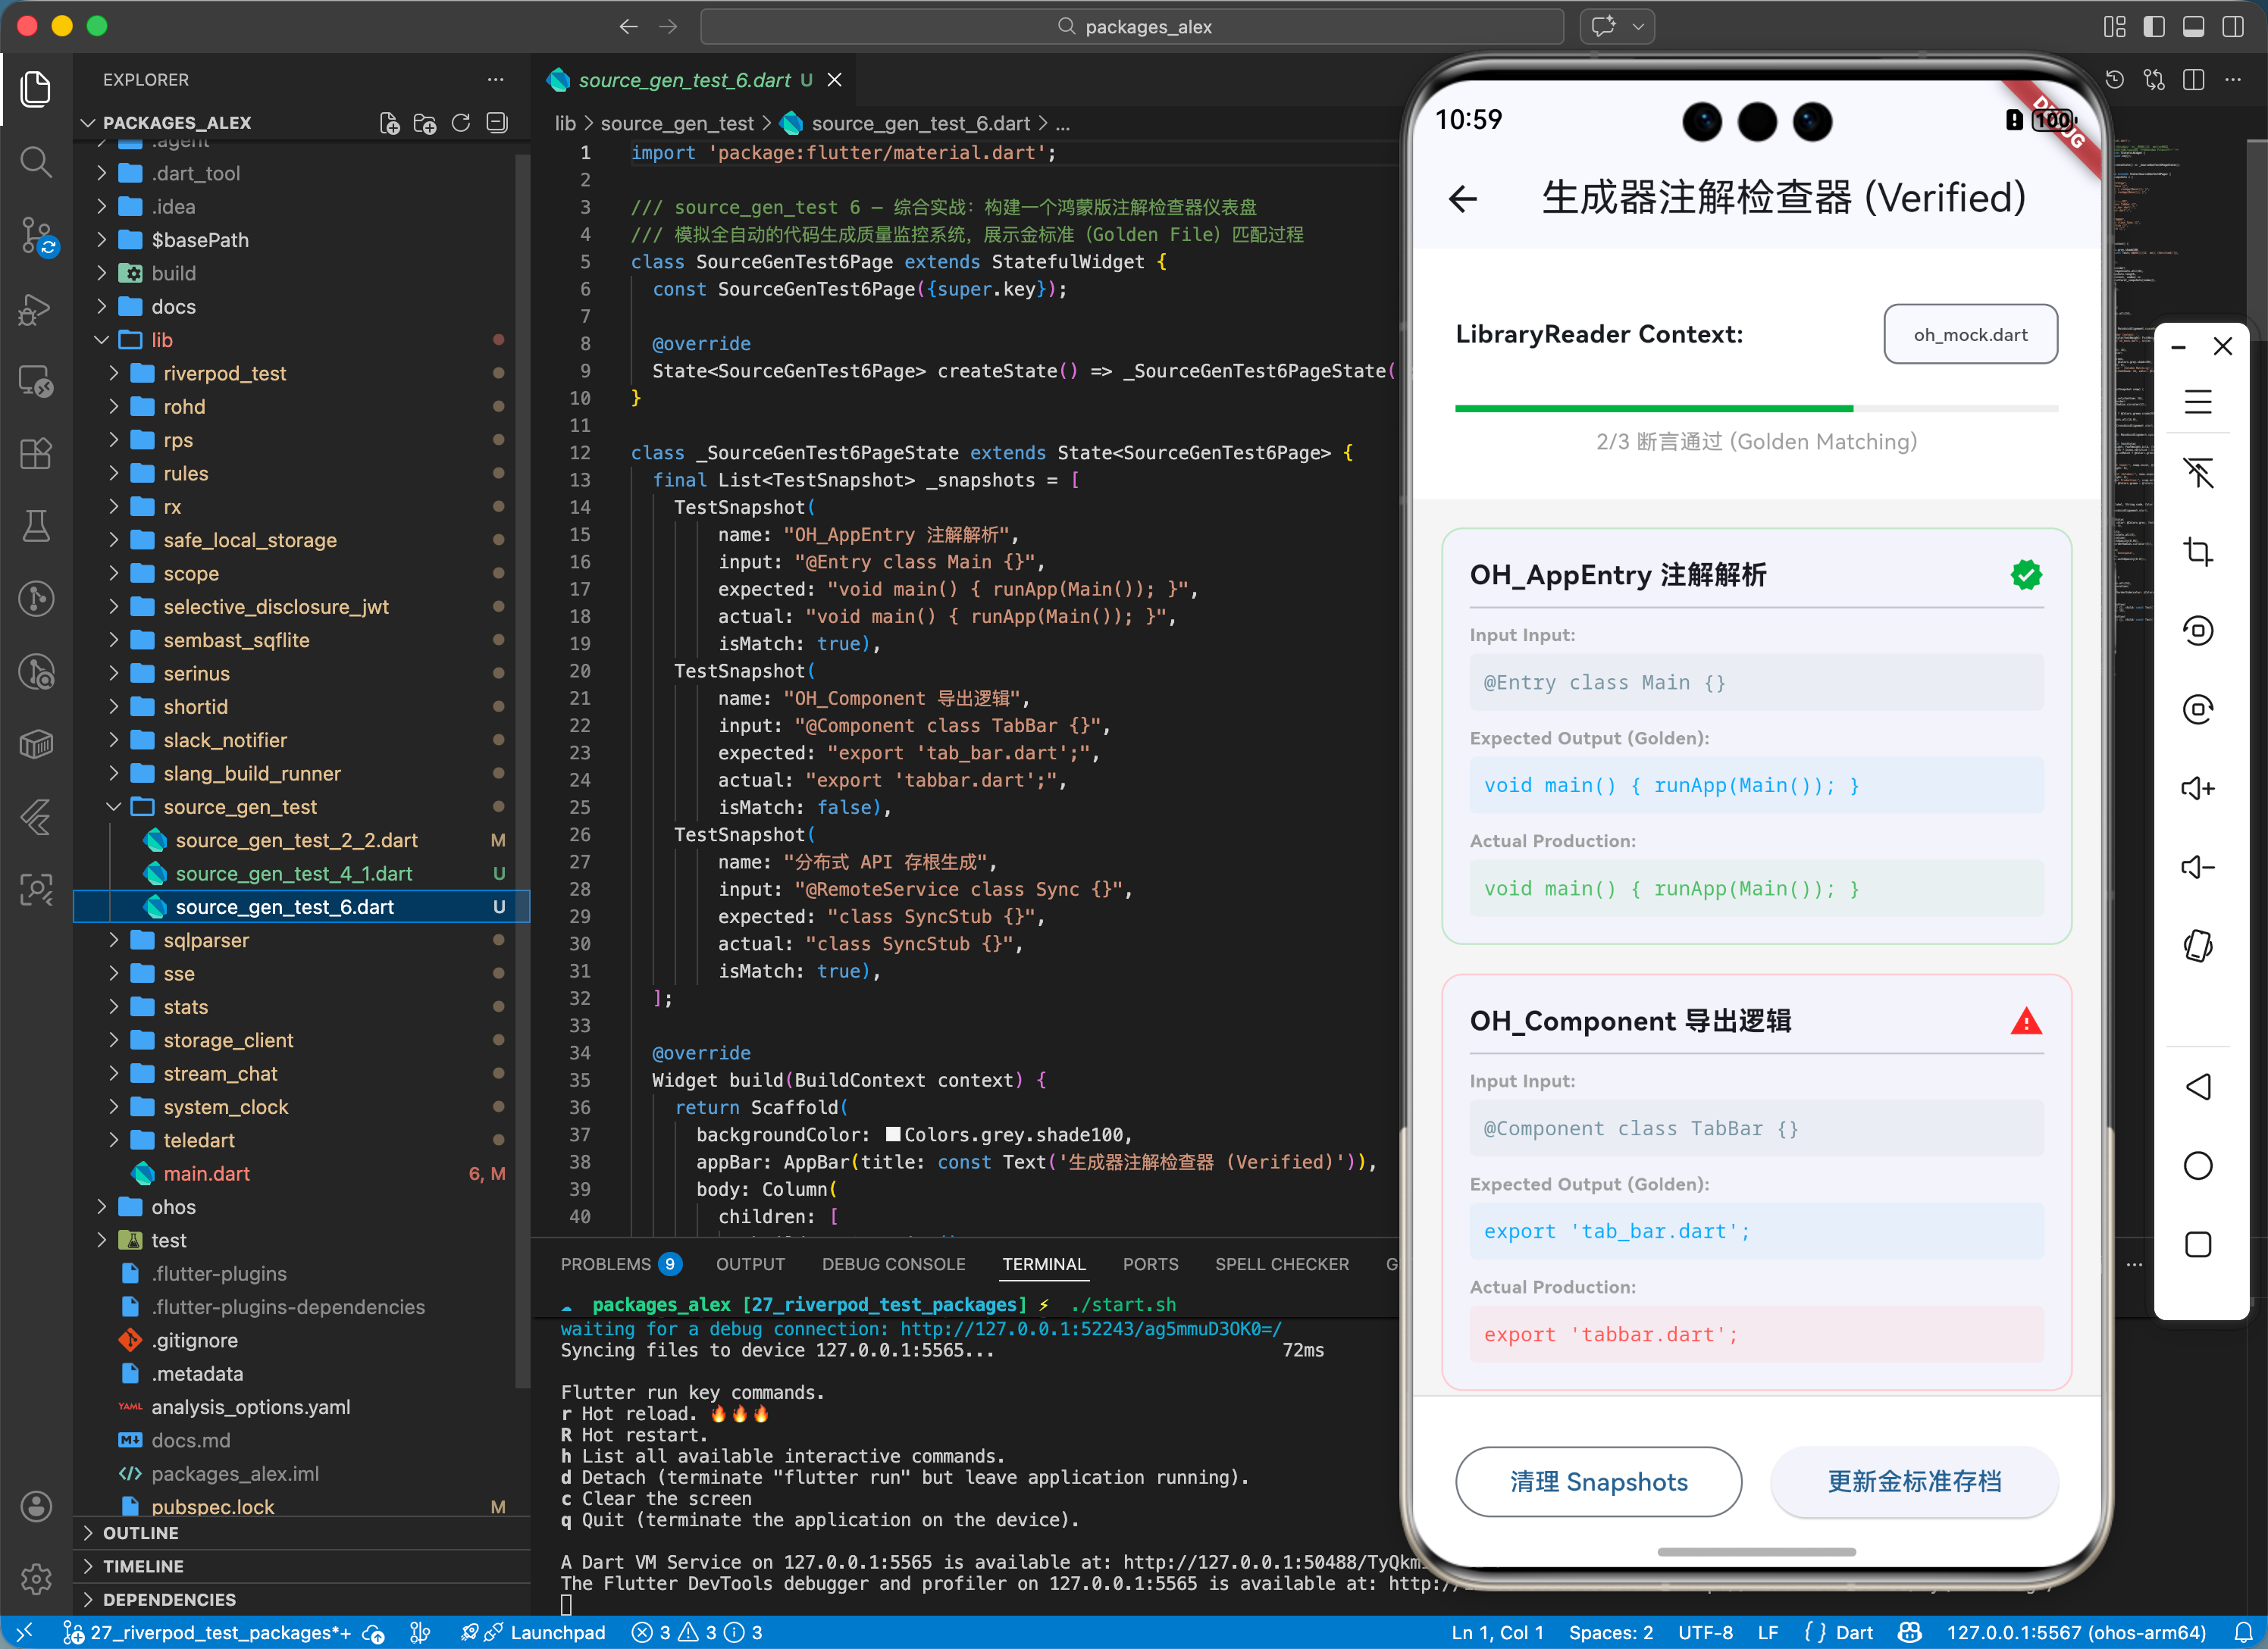This screenshot has height=1649, width=2268.
Task: Click the 清理 Snapshots button
Action: pyautogui.click(x=1598, y=1481)
